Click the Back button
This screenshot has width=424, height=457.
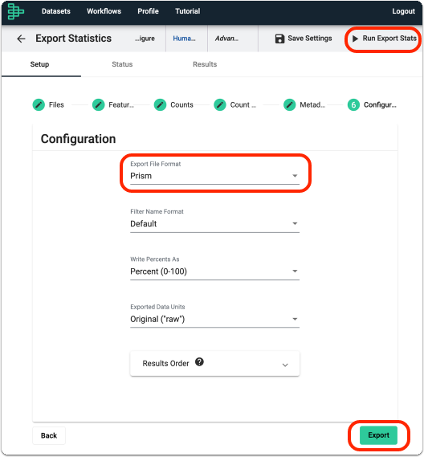click(49, 435)
